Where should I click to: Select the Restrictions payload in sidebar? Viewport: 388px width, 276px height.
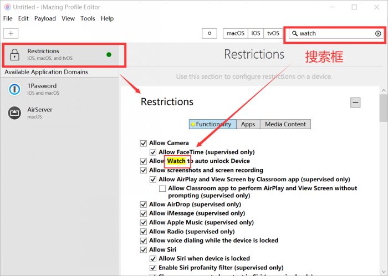(x=60, y=54)
